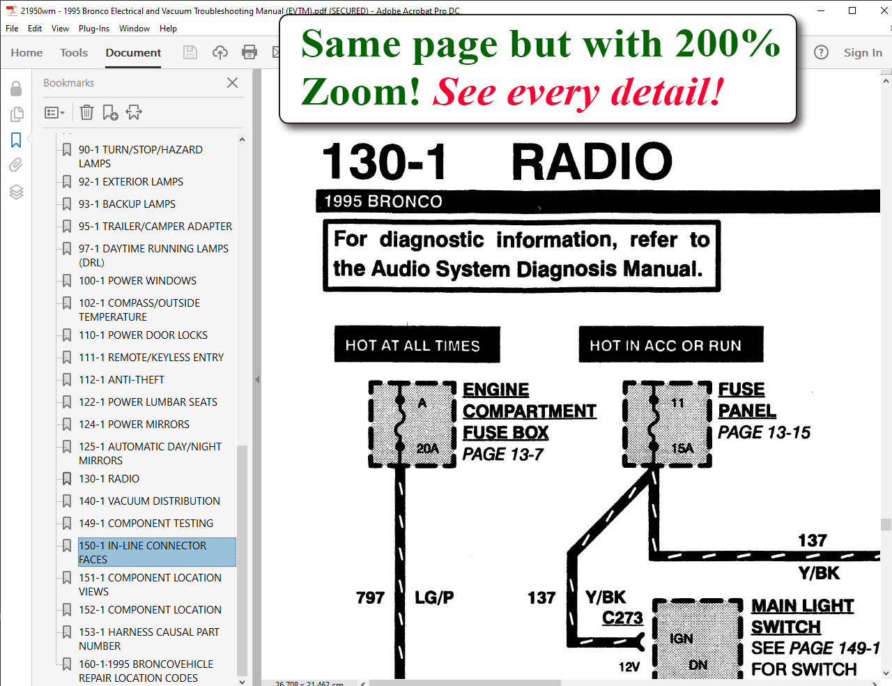This screenshot has width=892, height=686.
Task: Open the Page Thumbnails panel icon
Action: (16, 114)
